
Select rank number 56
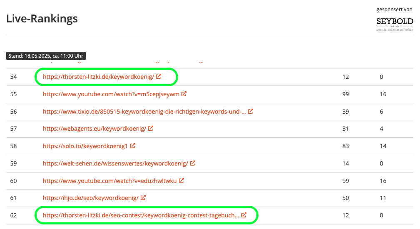13,112
